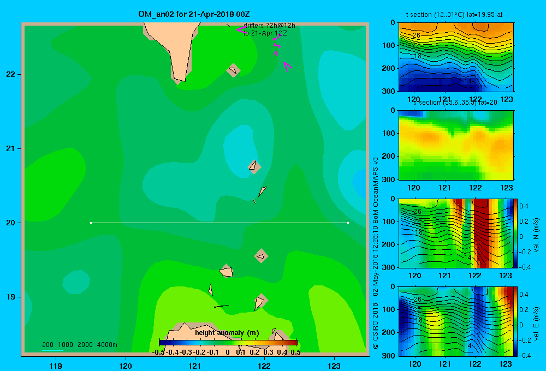The width and height of the screenshot is (546, 371).
Task: Select the vel. N color scale bar
Action: click(x=516, y=233)
